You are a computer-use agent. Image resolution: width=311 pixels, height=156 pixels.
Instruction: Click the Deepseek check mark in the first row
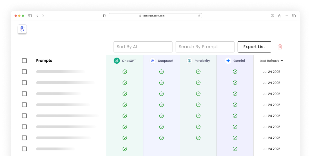click(161, 72)
